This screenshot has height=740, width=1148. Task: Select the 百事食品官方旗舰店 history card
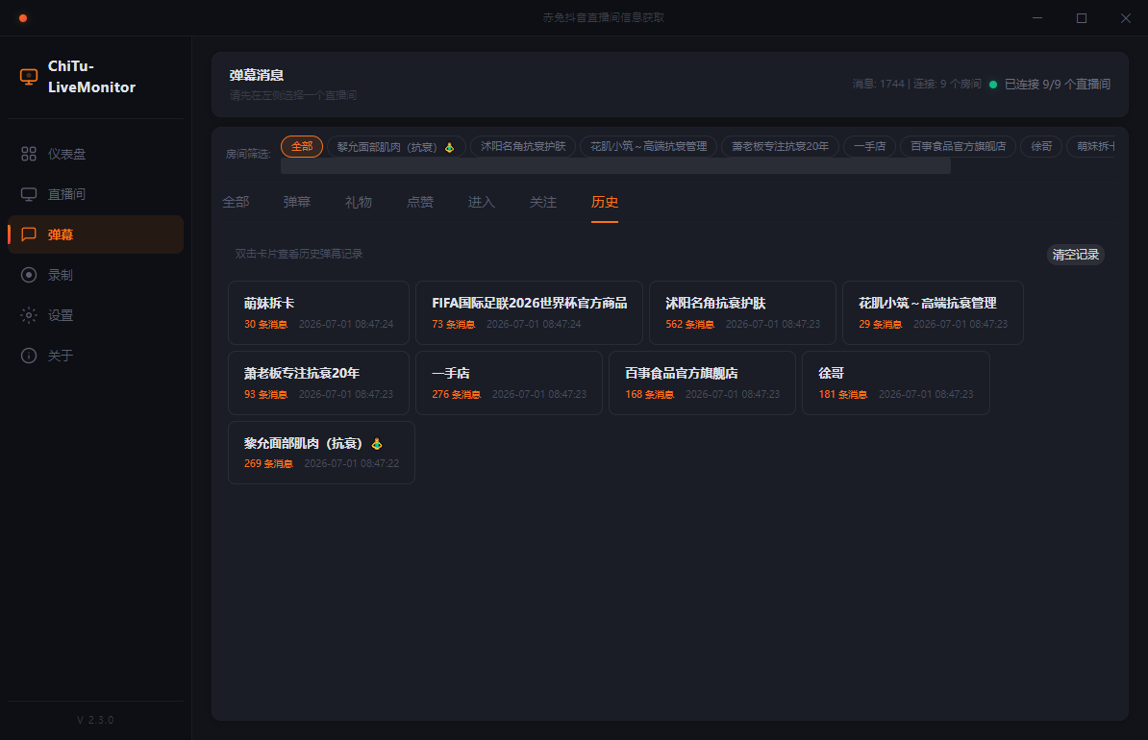click(x=702, y=382)
